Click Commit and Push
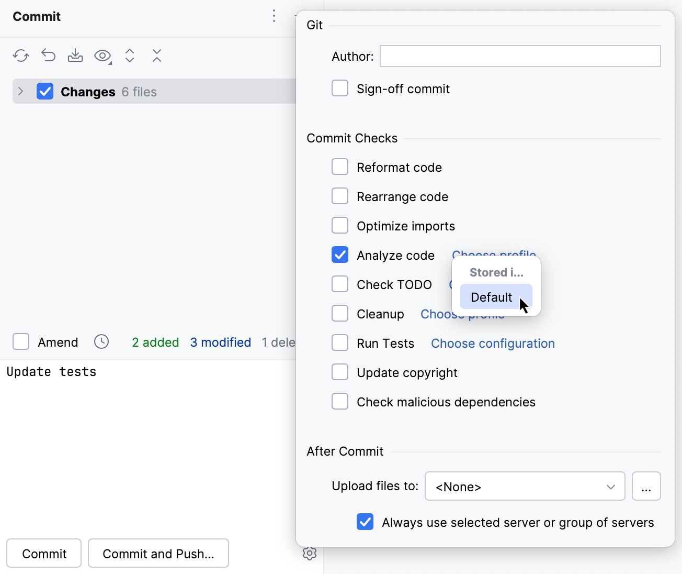The image size is (682, 574). pyautogui.click(x=158, y=553)
